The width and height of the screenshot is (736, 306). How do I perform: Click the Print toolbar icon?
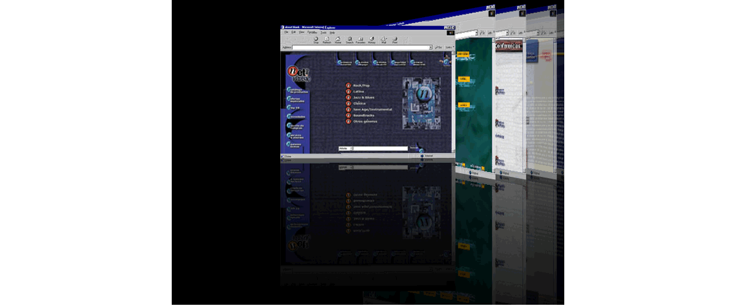(x=394, y=40)
